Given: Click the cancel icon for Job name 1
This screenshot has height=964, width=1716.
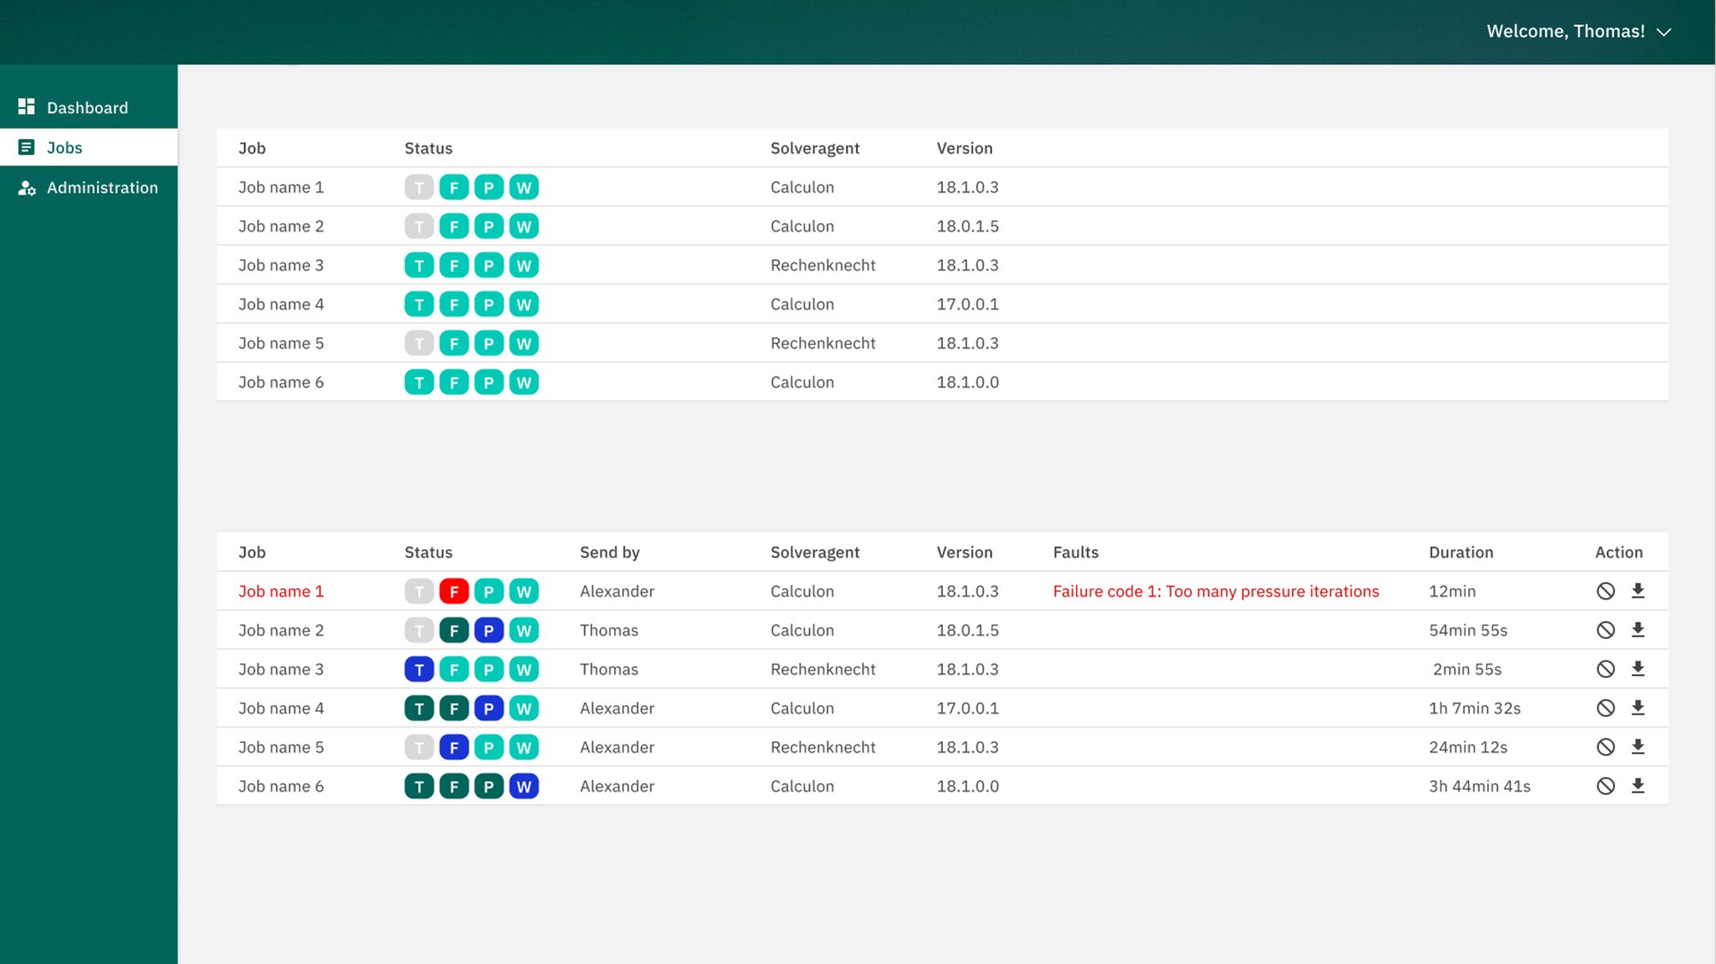Looking at the screenshot, I should [x=1605, y=591].
